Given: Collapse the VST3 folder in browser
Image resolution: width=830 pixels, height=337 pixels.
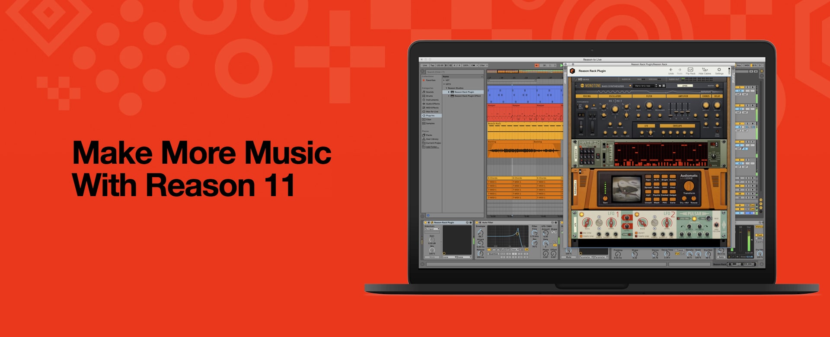Looking at the screenshot, I should click(444, 84).
